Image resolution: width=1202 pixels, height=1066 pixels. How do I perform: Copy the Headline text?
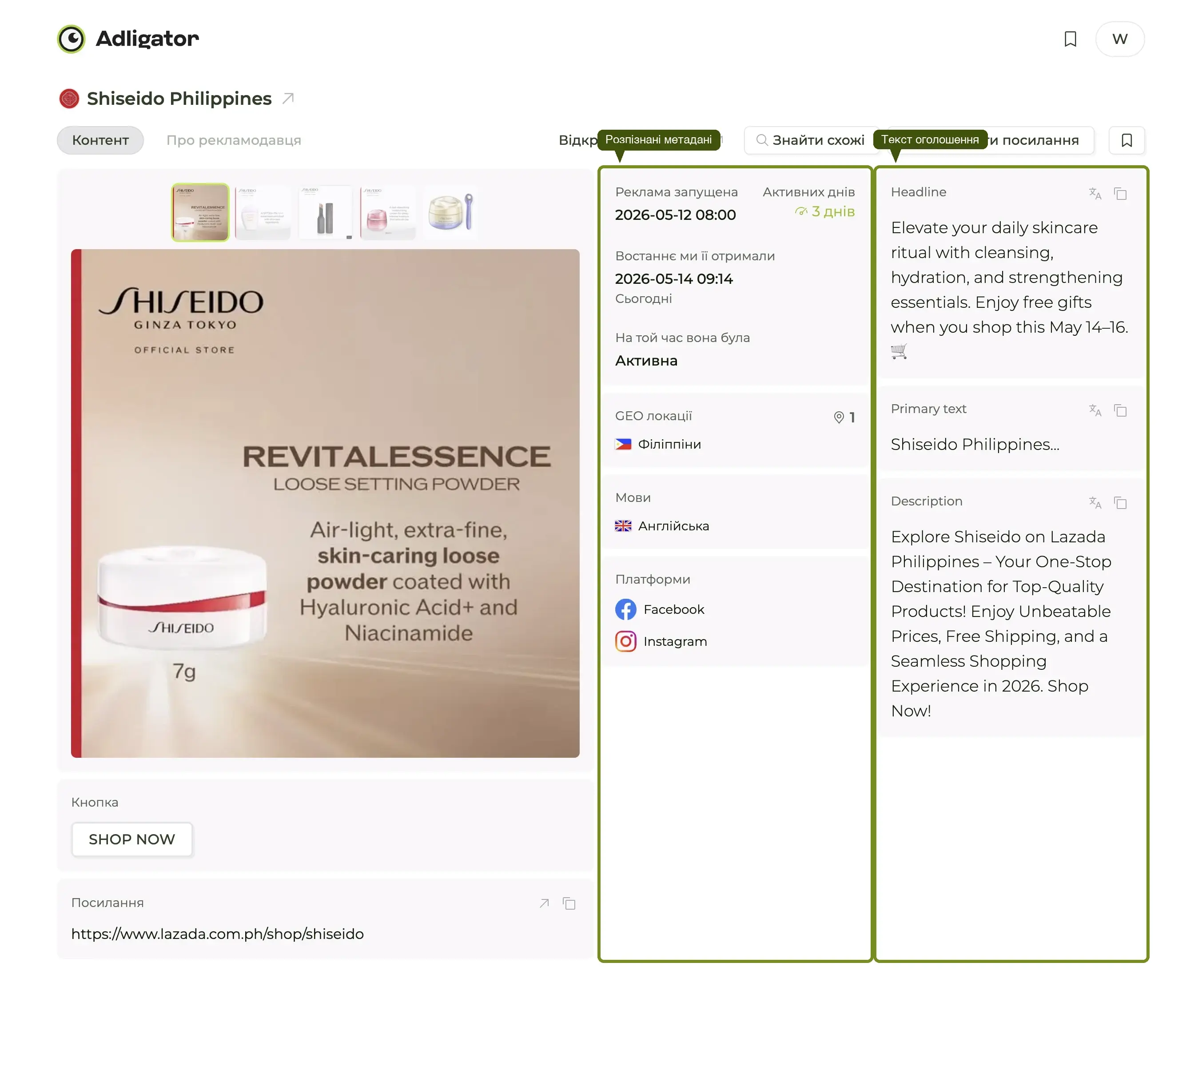(x=1120, y=194)
